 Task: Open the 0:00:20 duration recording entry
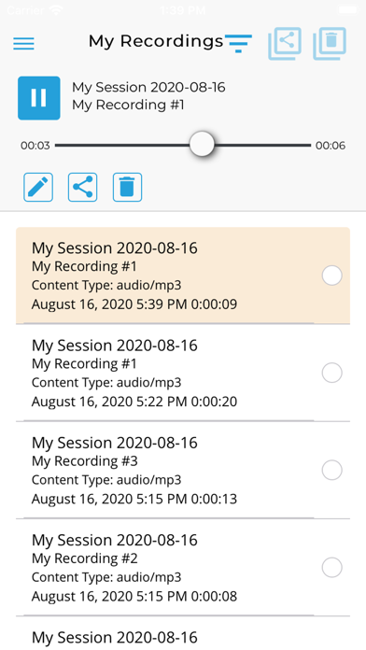[x=183, y=373]
